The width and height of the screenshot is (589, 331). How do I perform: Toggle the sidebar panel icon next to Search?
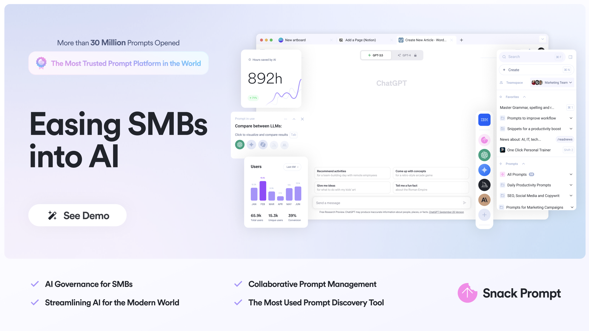point(571,57)
